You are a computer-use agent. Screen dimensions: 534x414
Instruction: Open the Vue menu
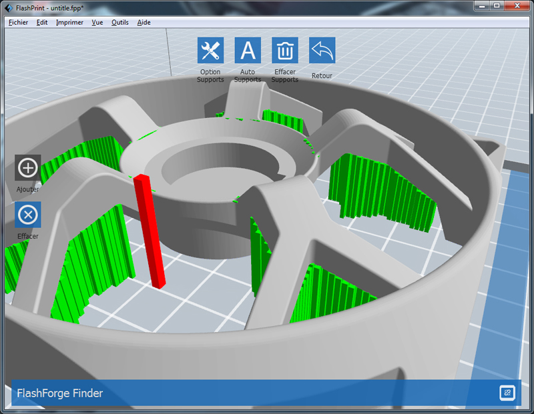97,23
